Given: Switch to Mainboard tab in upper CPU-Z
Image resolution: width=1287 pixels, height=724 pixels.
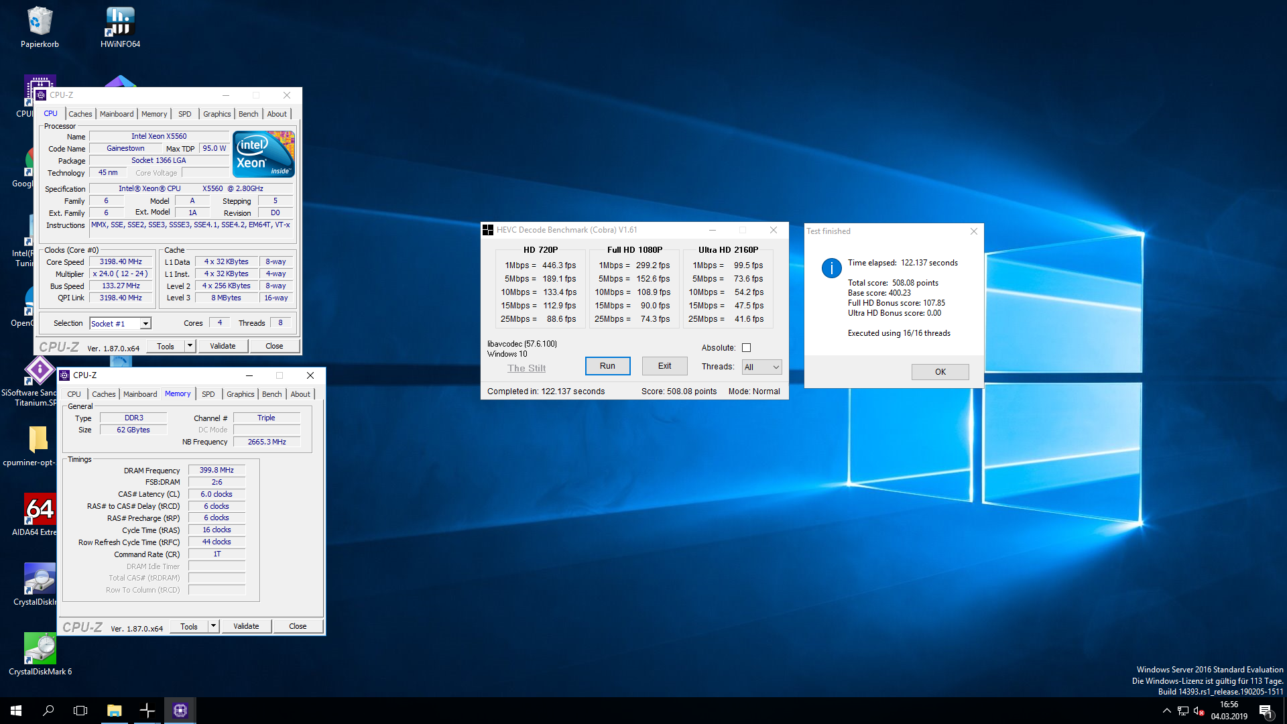Looking at the screenshot, I should [x=117, y=114].
